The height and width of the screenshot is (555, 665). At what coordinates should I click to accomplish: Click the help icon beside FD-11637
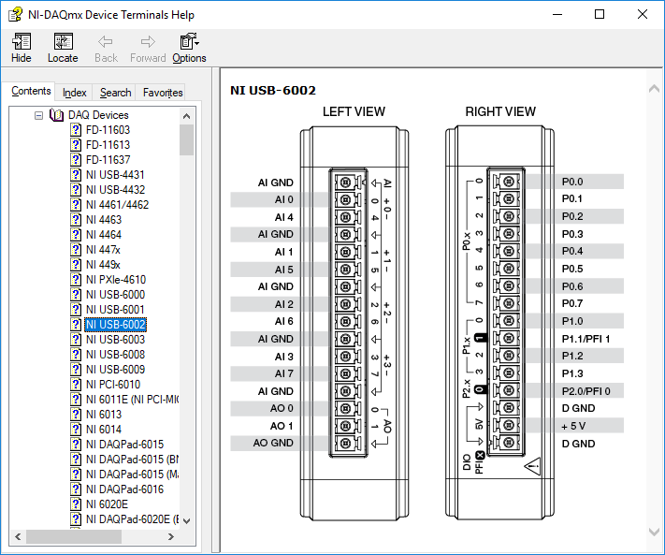click(x=76, y=159)
